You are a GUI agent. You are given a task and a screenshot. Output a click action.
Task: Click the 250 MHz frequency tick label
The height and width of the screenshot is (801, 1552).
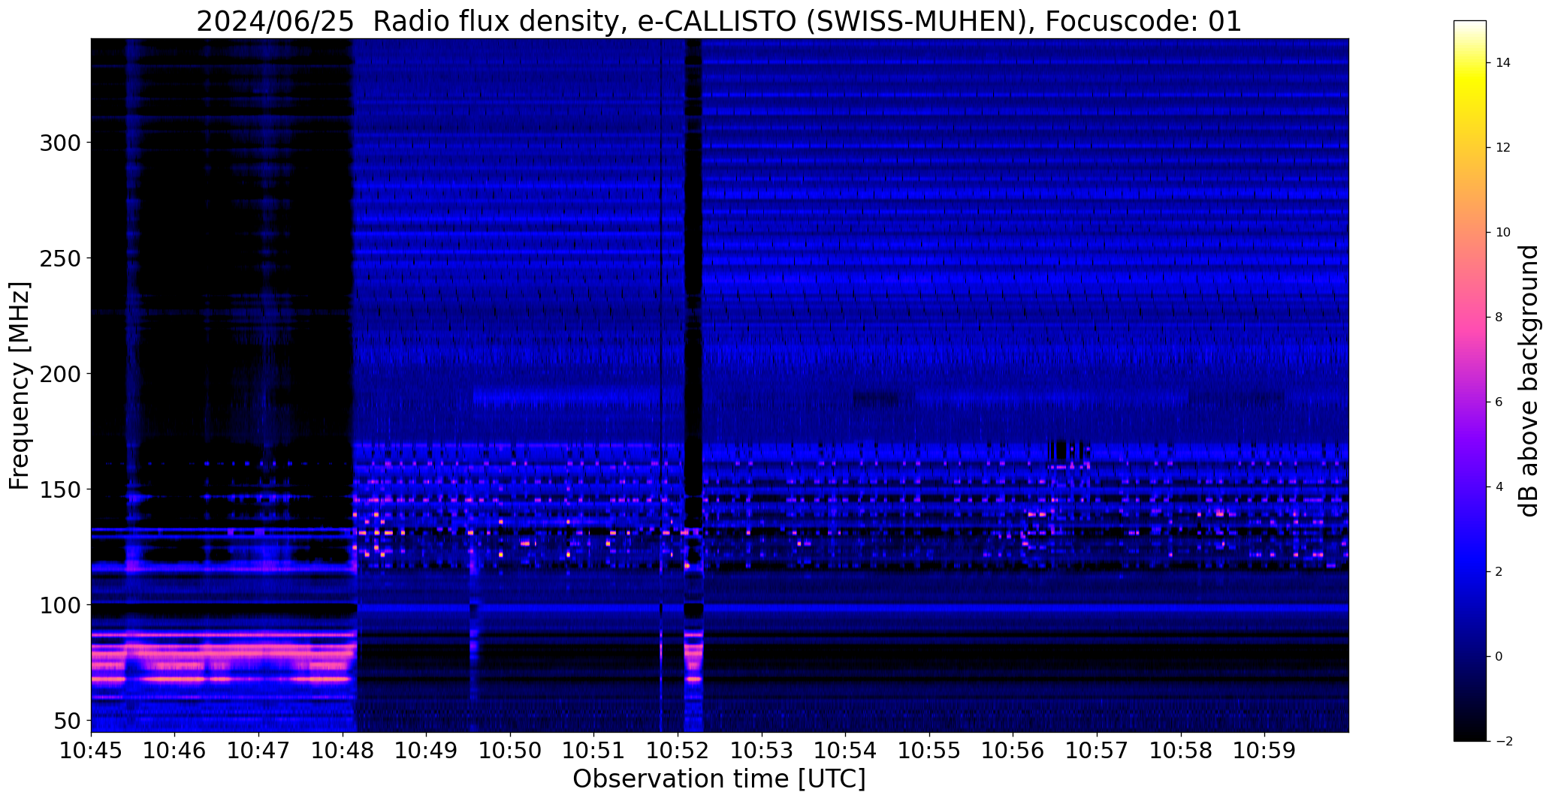(60, 258)
